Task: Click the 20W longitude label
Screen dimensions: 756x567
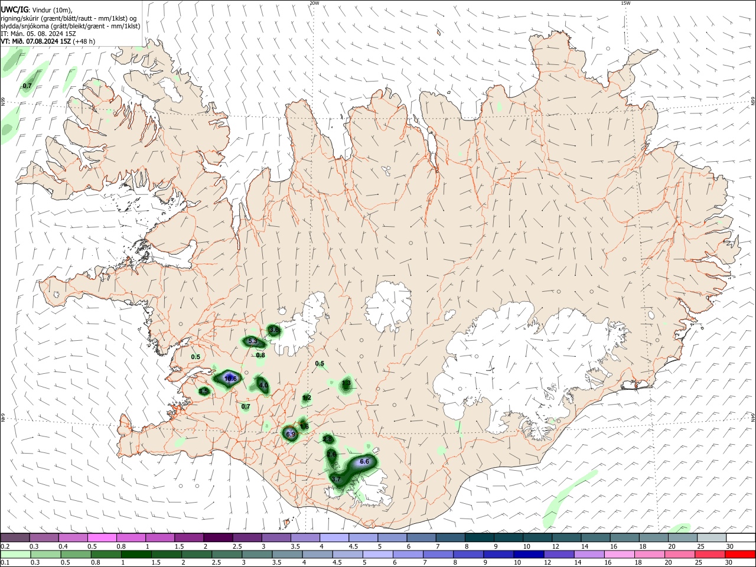Action: click(314, 3)
